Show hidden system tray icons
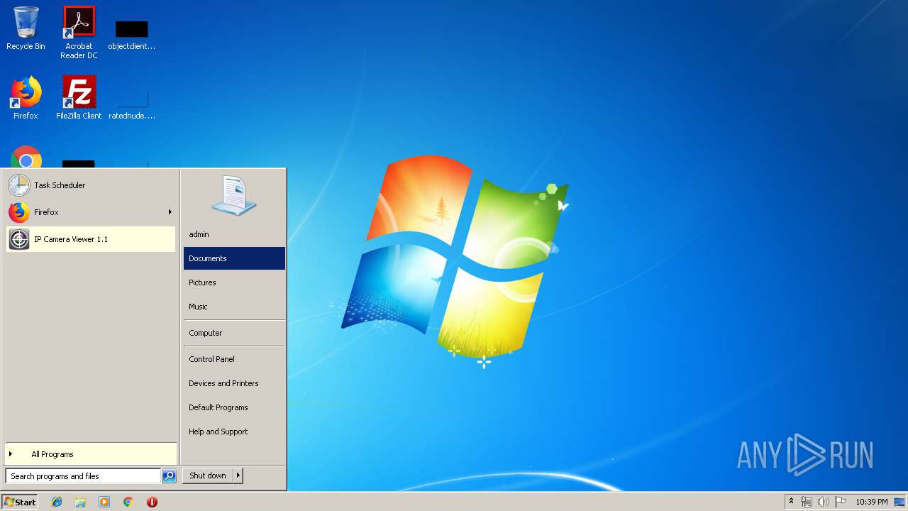The height and width of the screenshot is (511, 908). point(791,501)
